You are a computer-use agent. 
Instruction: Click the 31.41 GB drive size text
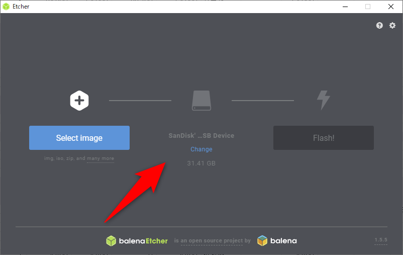201,163
